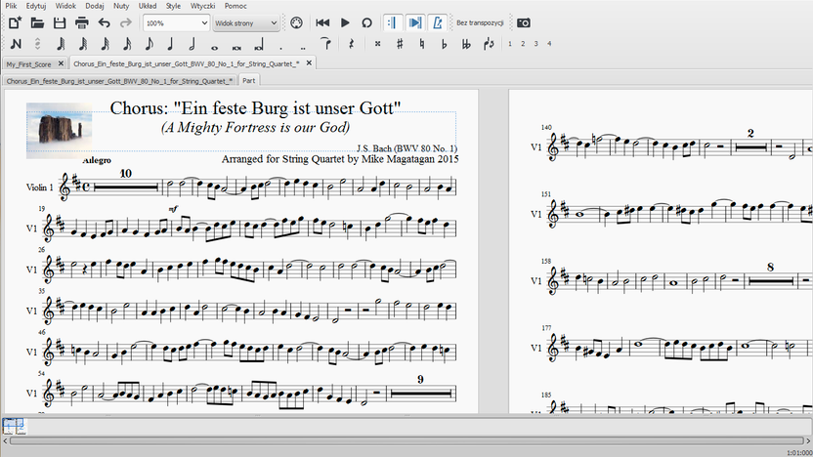Print the score
813x457 pixels.
pyautogui.click(x=82, y=22)
